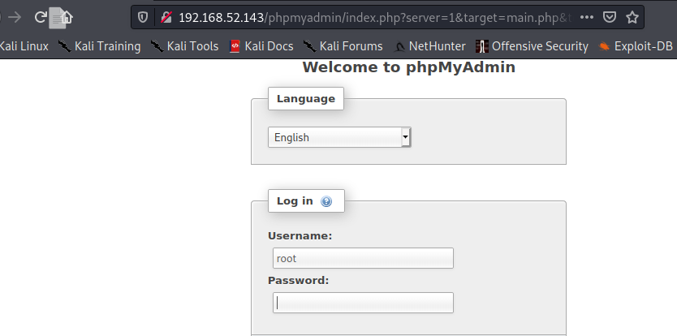The image size is (677, 336).
Task: Reload the page with the refresh icon
Action: click(x=40, y=17)
